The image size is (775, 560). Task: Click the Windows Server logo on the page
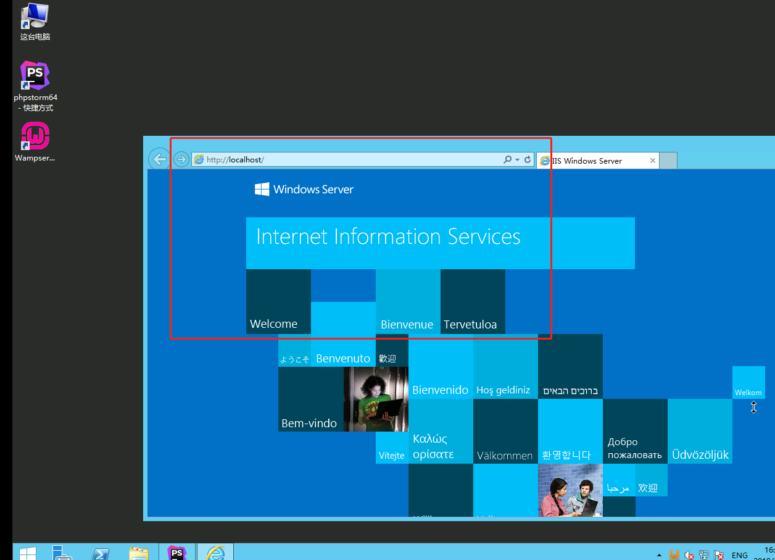(x=304, y=189)
